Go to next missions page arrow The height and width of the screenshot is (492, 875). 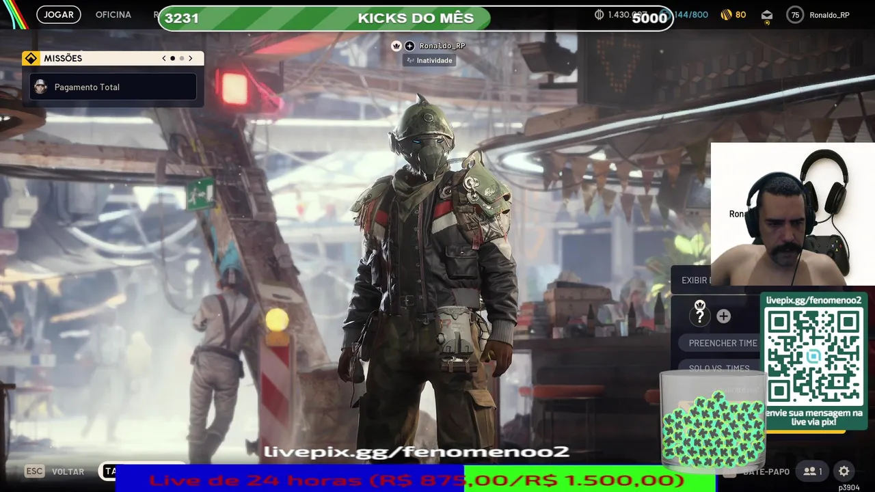(190, 59)
